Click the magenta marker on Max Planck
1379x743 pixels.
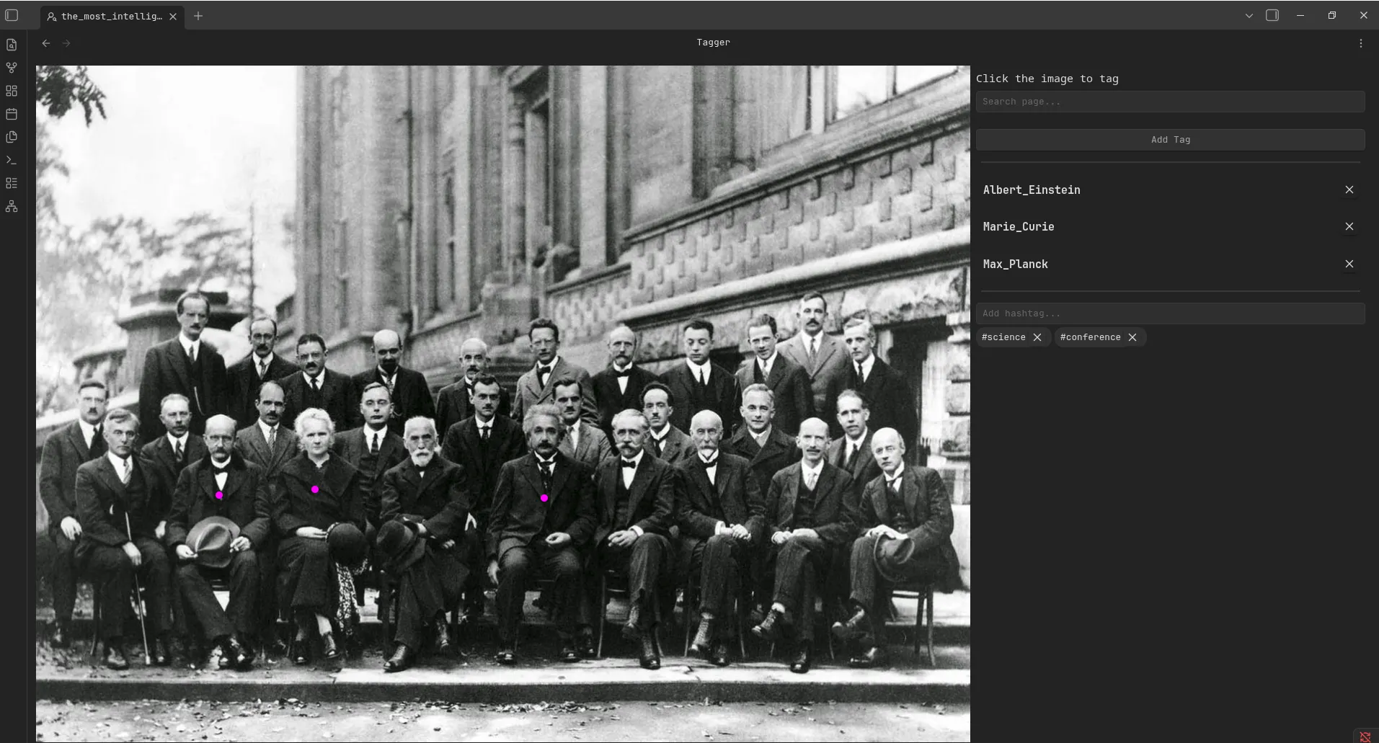point(219,495)
